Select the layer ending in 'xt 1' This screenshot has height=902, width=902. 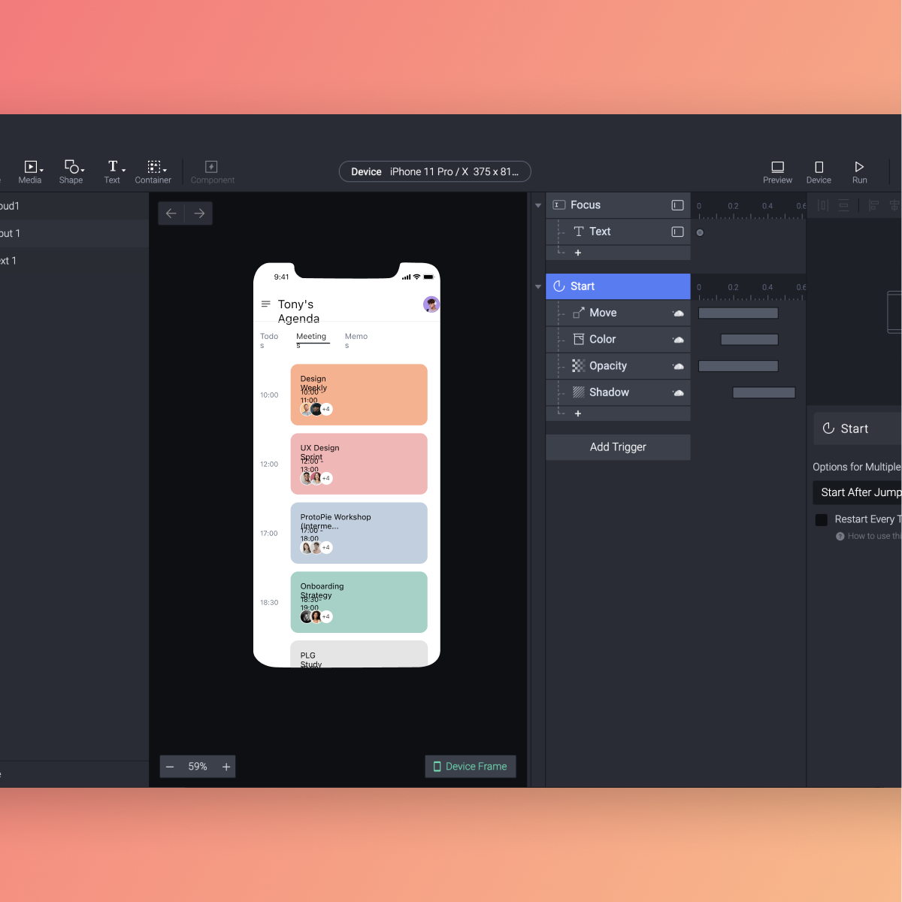74,261
